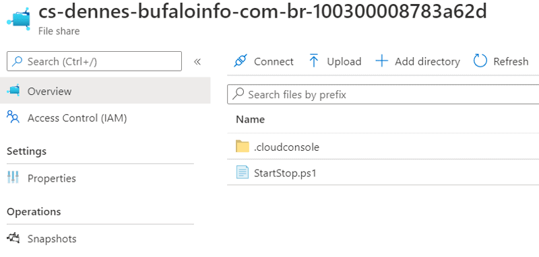Open the Properties settings page
The width and height of the screenshot is (539, 257).
point(52,178)
